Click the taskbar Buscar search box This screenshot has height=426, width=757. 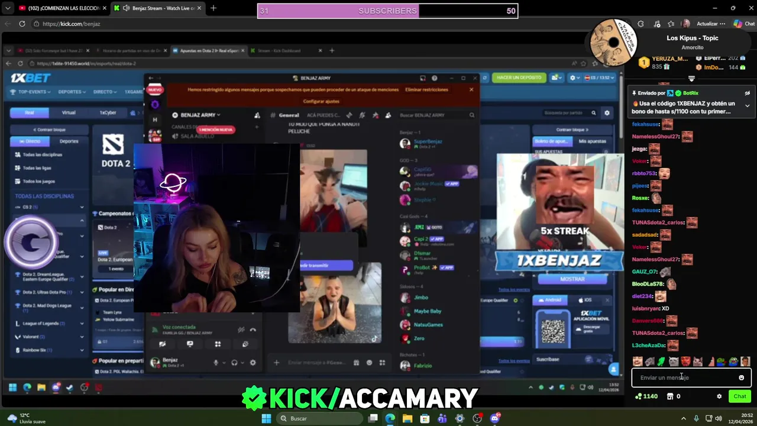[318, 418]
